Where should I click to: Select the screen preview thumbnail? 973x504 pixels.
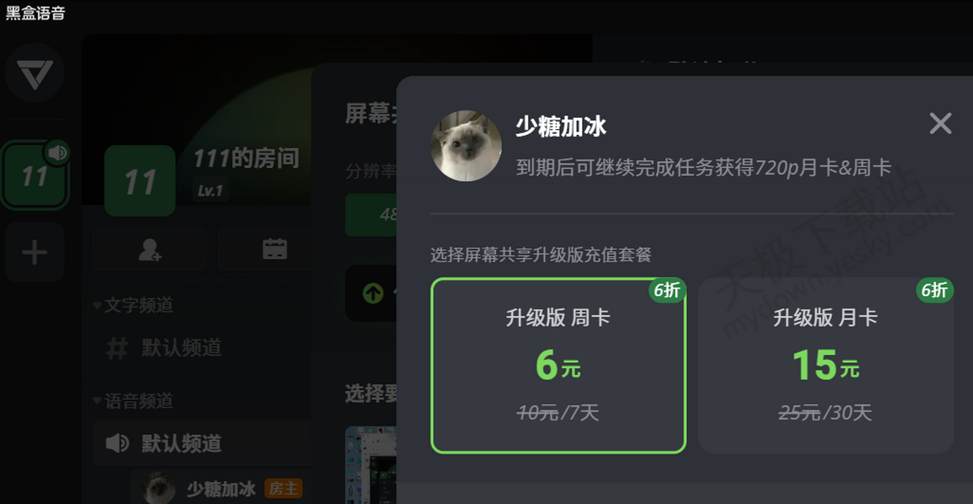[x=371, y=465]
